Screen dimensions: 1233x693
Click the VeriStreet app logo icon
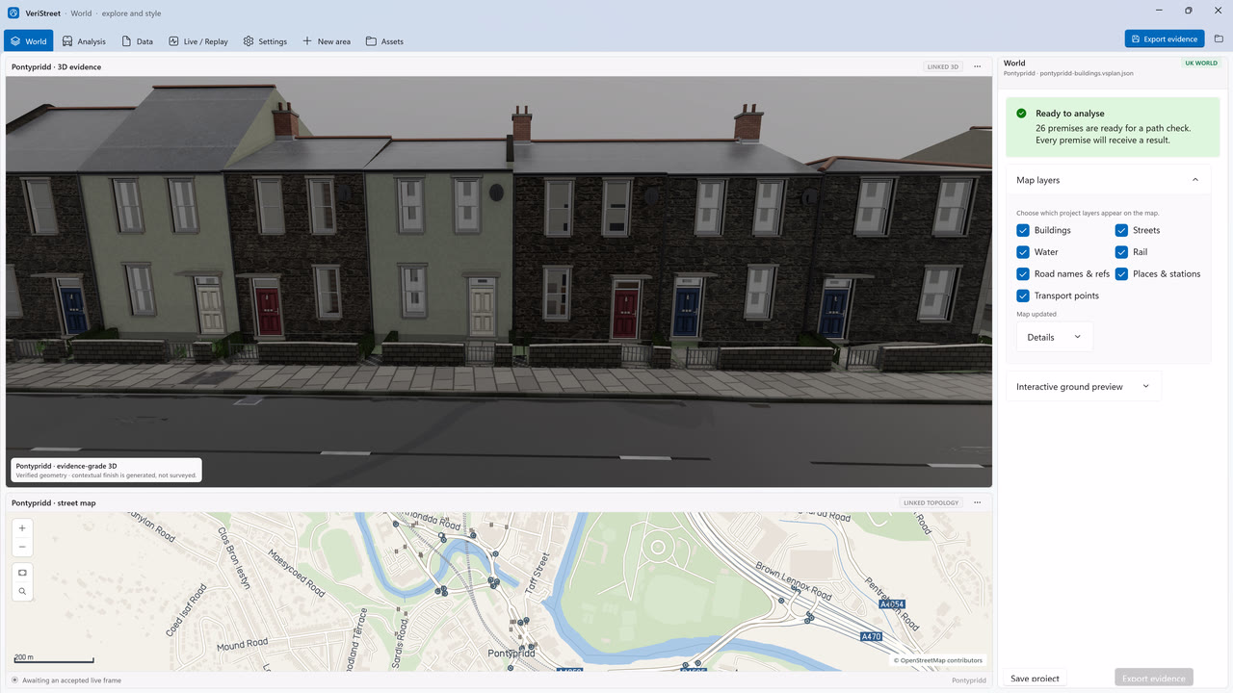13,13
